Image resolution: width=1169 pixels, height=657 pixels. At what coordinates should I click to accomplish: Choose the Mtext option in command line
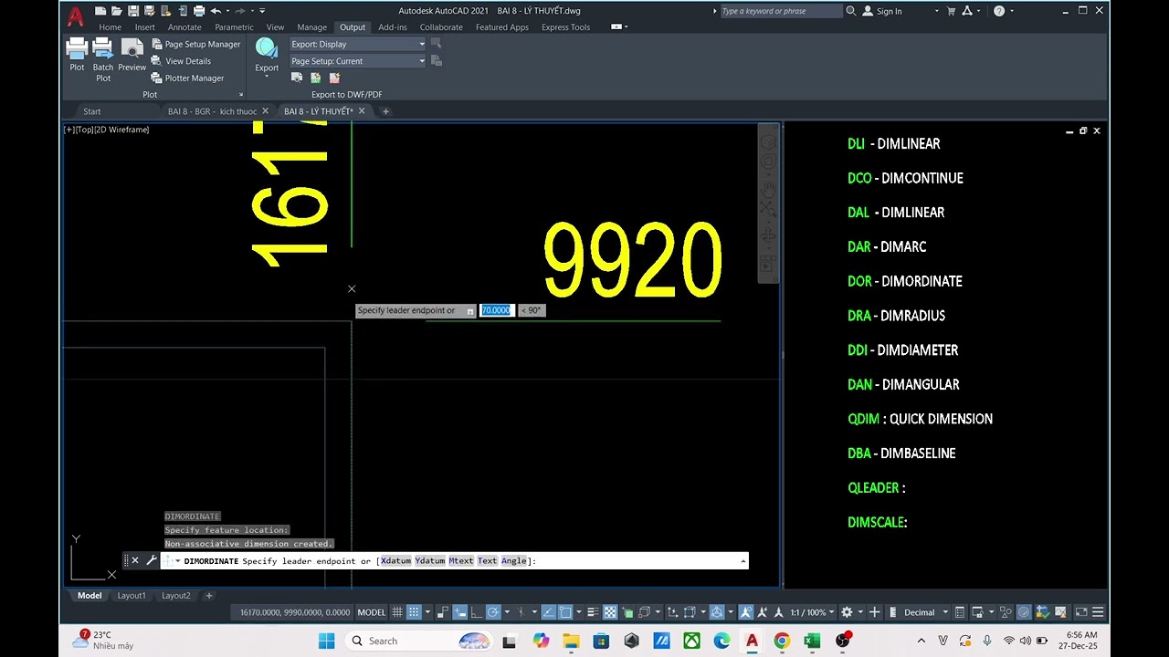pos(461,561)
